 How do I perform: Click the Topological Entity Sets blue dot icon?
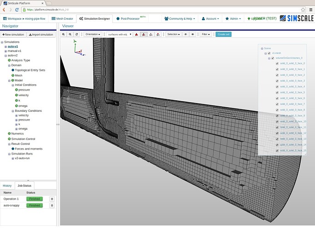[13, 70]
